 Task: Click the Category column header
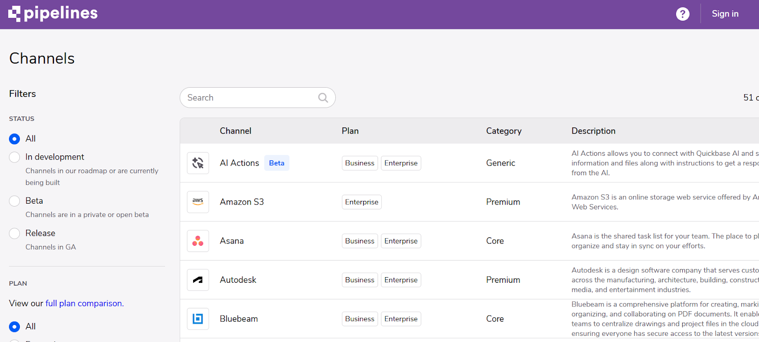(x=503, y=131)
